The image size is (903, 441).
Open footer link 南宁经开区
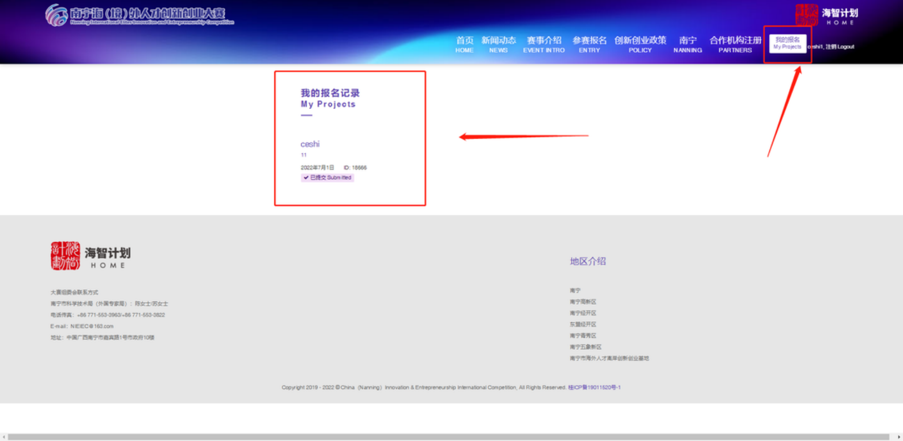tap(583, 313)
